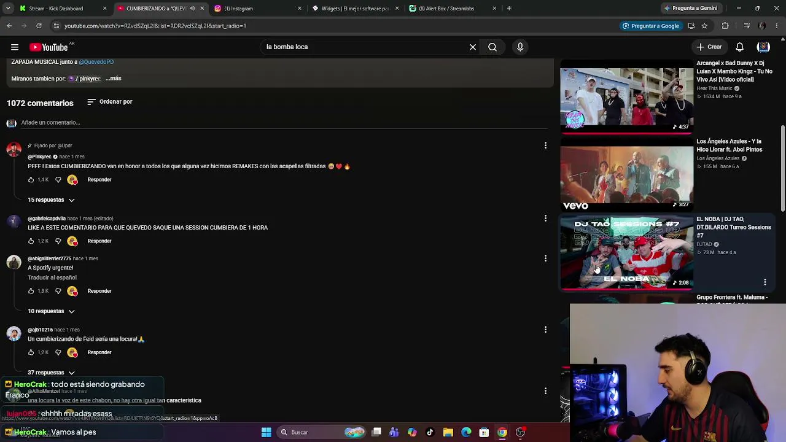The height and width of the screenshot is (442, 786).
Task: Click Traducir al español link
Action: click(52, 278)
